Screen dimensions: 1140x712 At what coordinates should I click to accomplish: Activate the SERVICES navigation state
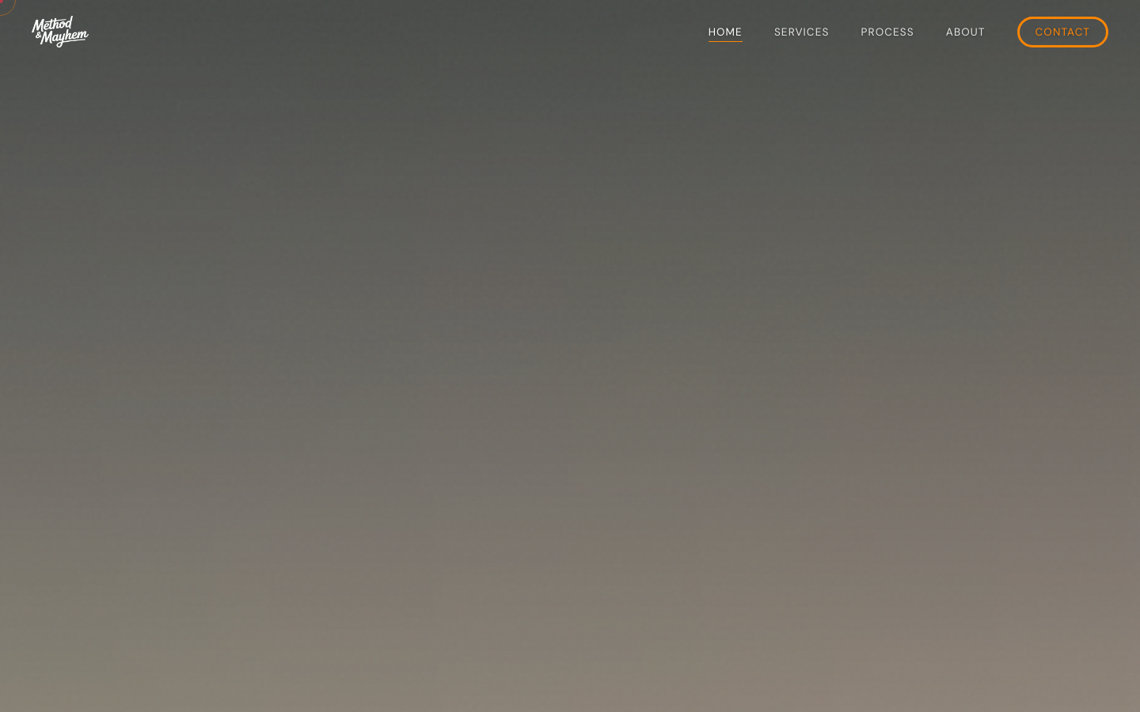point(801,32)
